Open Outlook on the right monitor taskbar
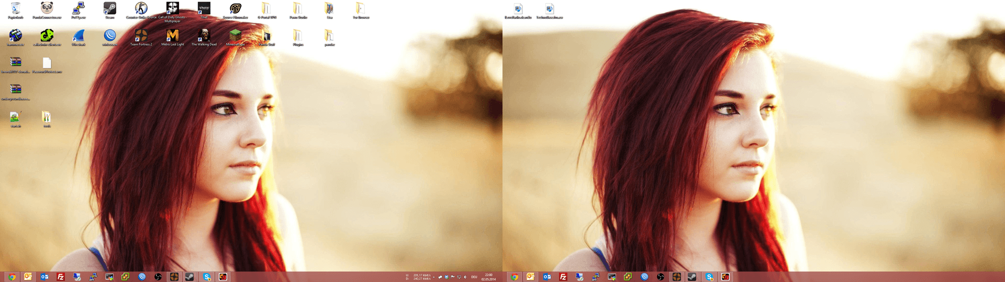1005x282 pixels. click(x=547, y=277)
